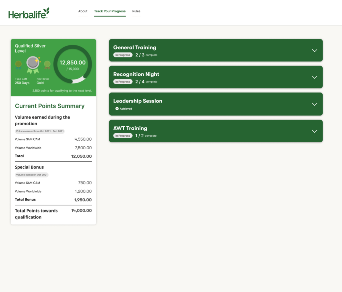Click the Achieved checkmark icon
Viewport: 342px width, 292px height.
point(117,109)
